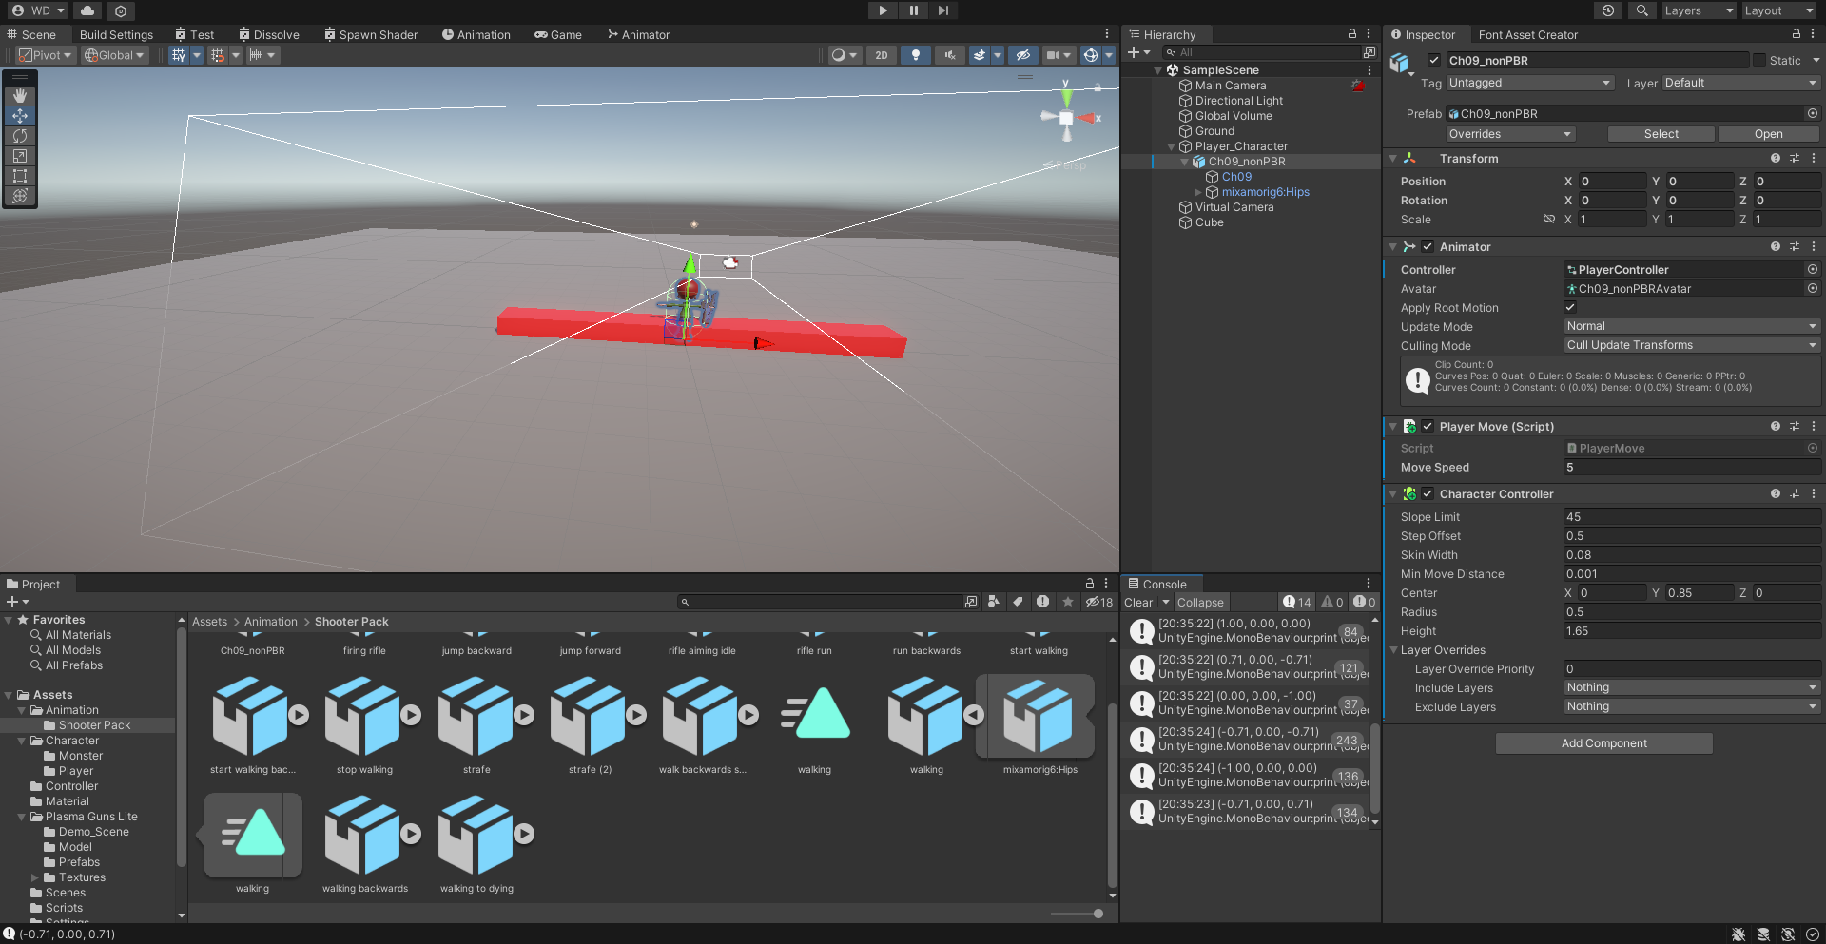Toggle 2D scene view mode

(882, 55)
